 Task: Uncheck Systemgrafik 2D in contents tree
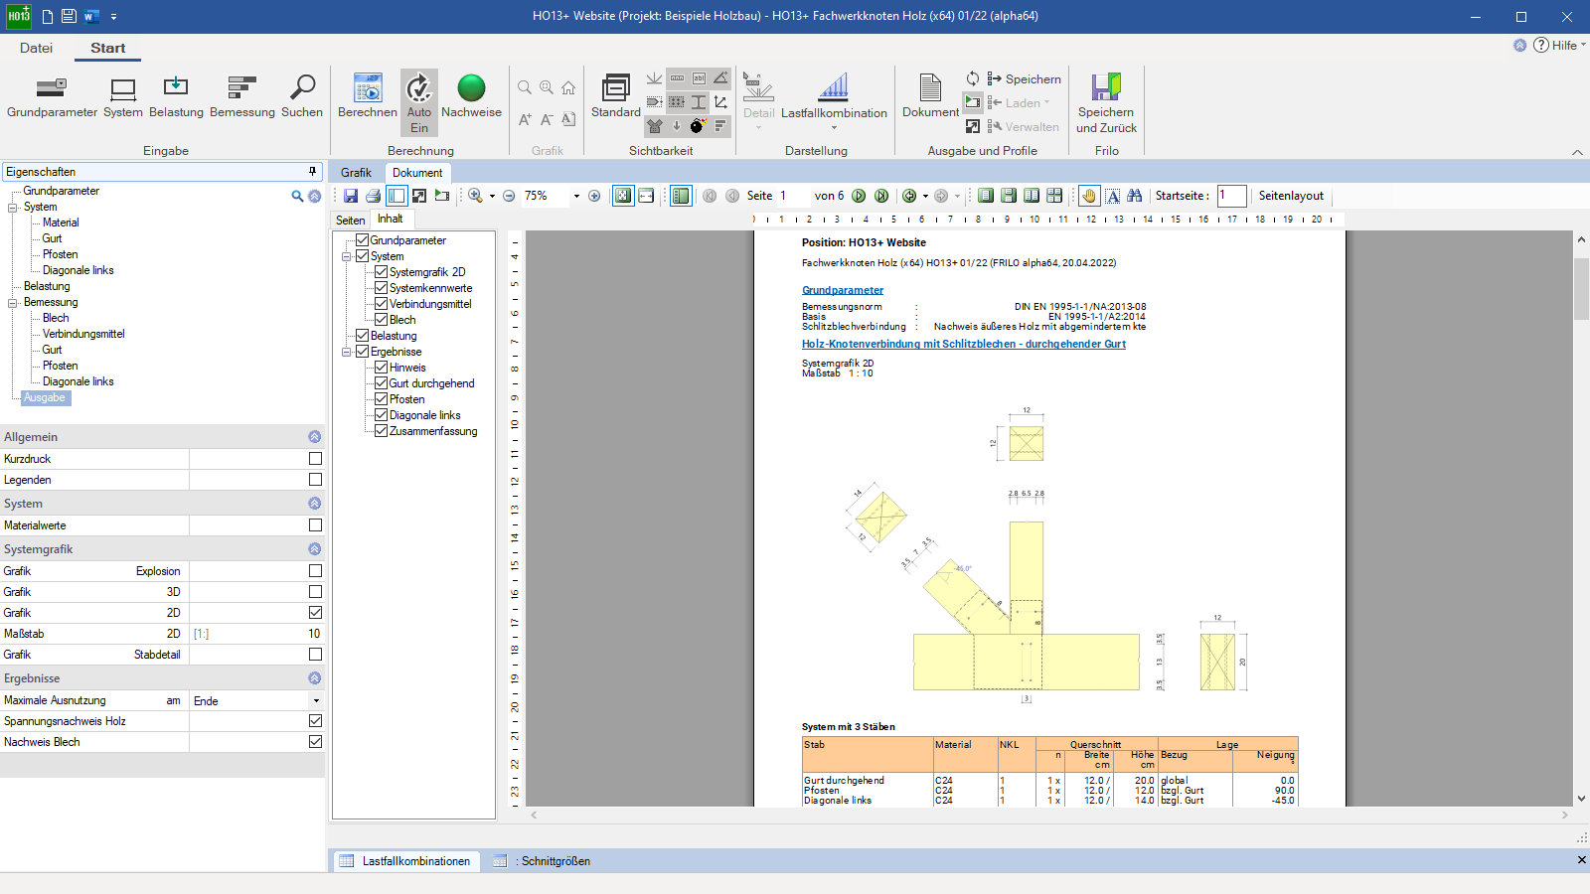pos(381,272)
